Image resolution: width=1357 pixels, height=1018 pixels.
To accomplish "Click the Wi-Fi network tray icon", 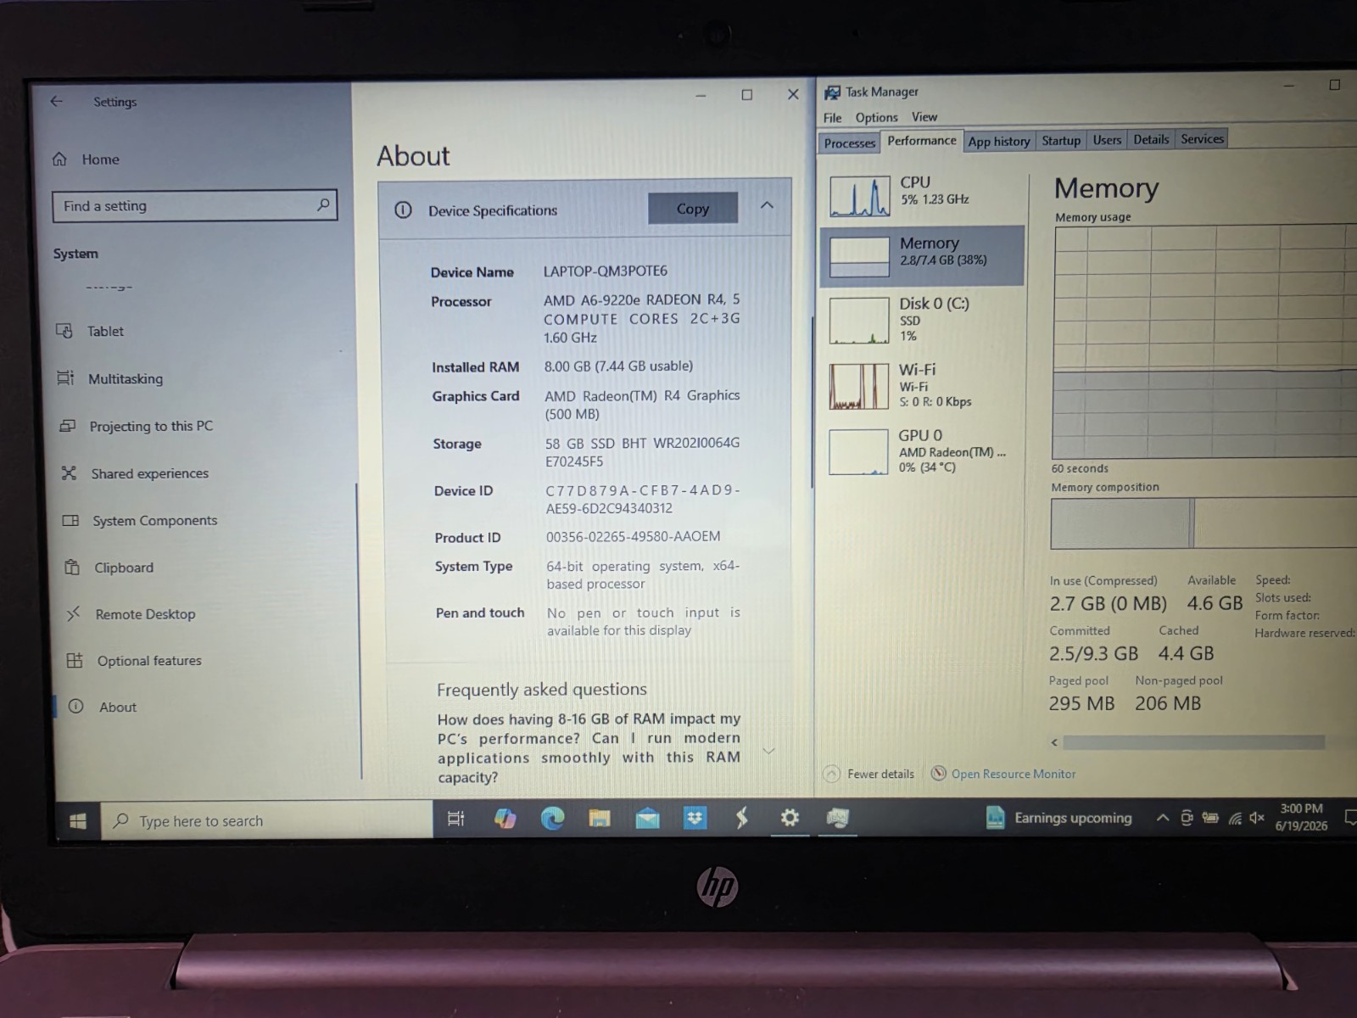I will coord(1235,818).
